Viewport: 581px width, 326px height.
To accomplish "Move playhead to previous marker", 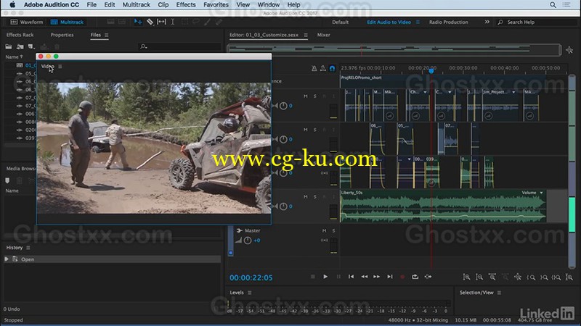I will (x=351, y=277).
